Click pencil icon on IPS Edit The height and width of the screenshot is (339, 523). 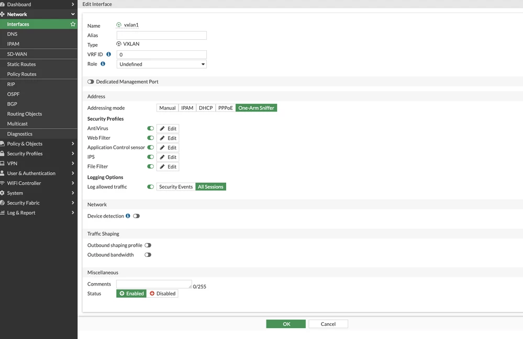162,157
